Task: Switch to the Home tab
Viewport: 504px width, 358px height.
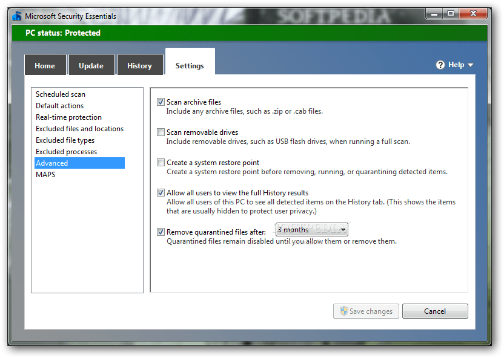Action: click(45, 65)
